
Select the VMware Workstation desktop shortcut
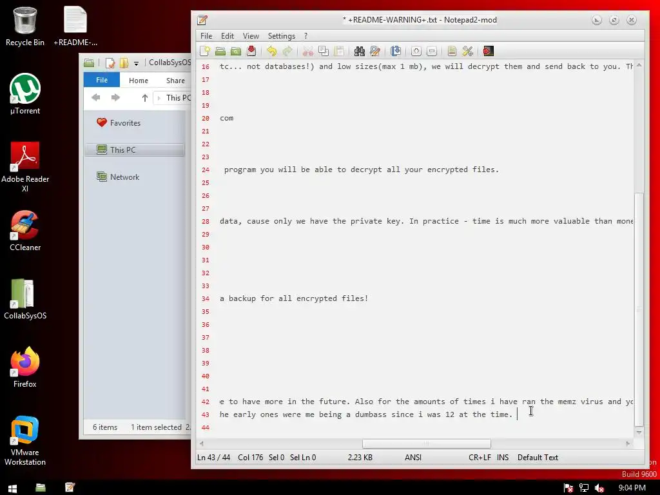click(25, 441)
